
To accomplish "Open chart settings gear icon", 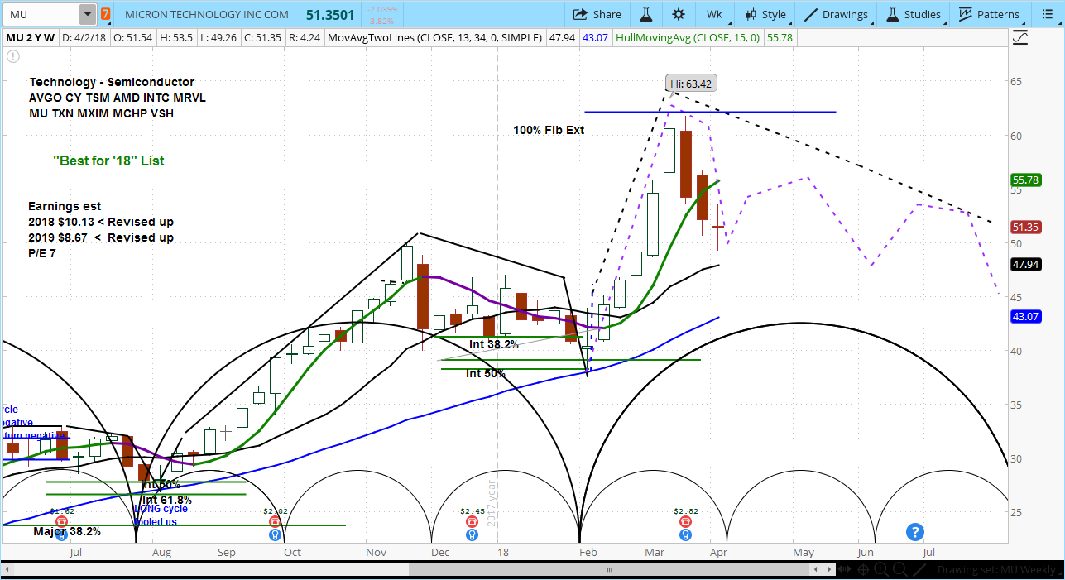I will [679, 14].
